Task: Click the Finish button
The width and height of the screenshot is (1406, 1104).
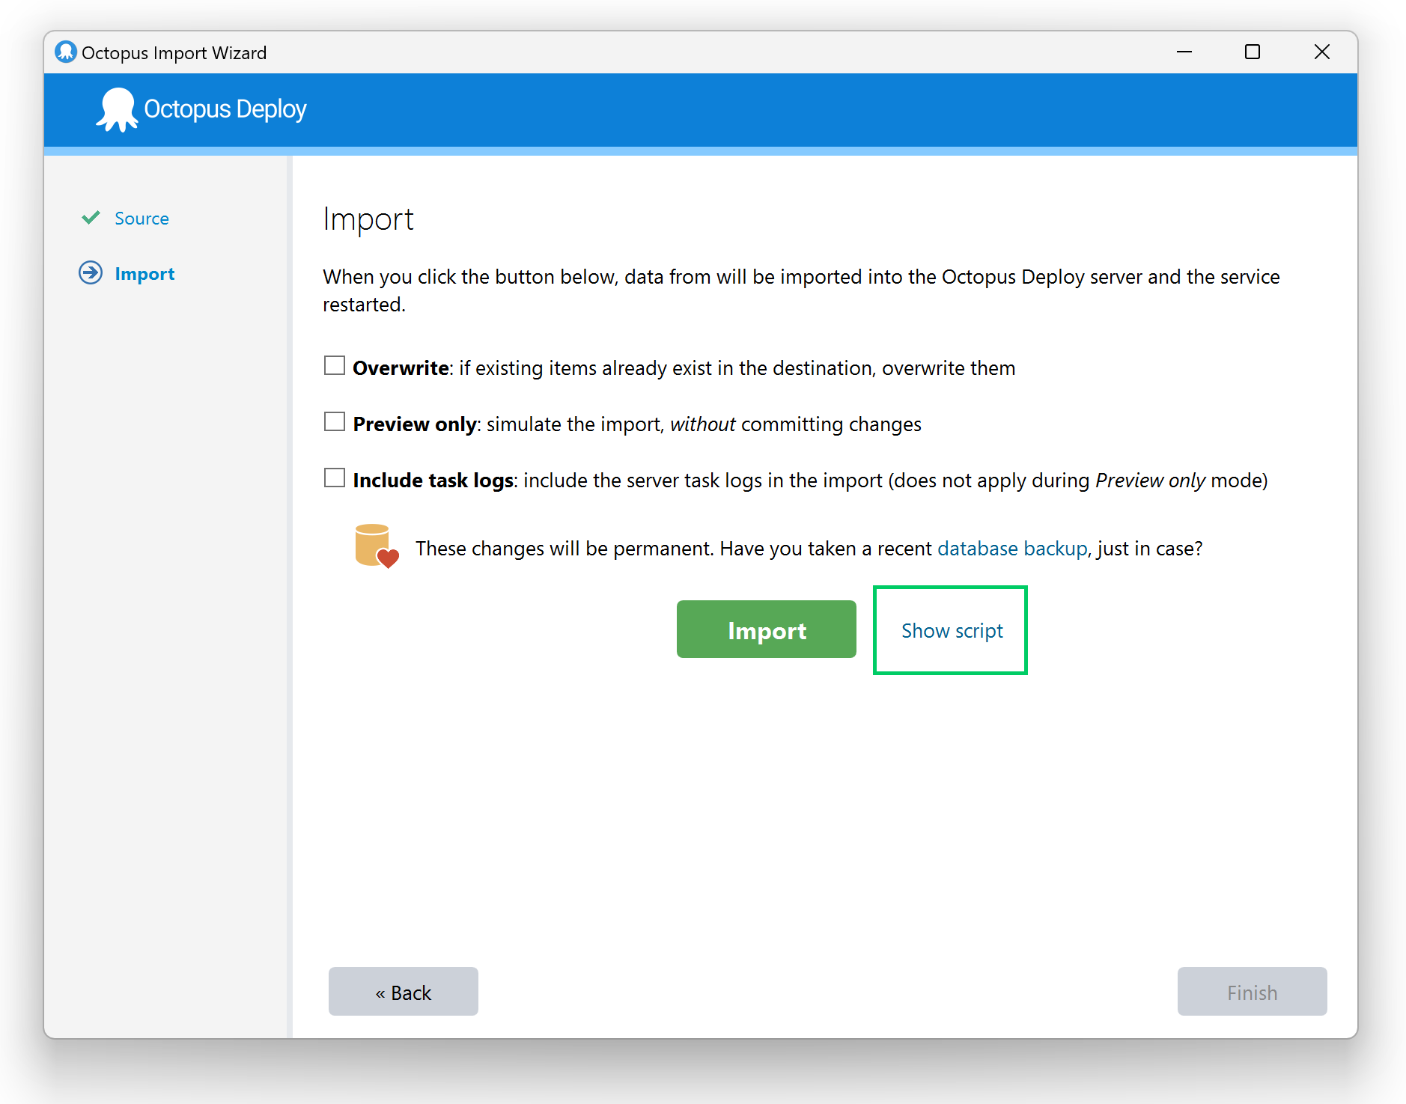Action: 1253,992
